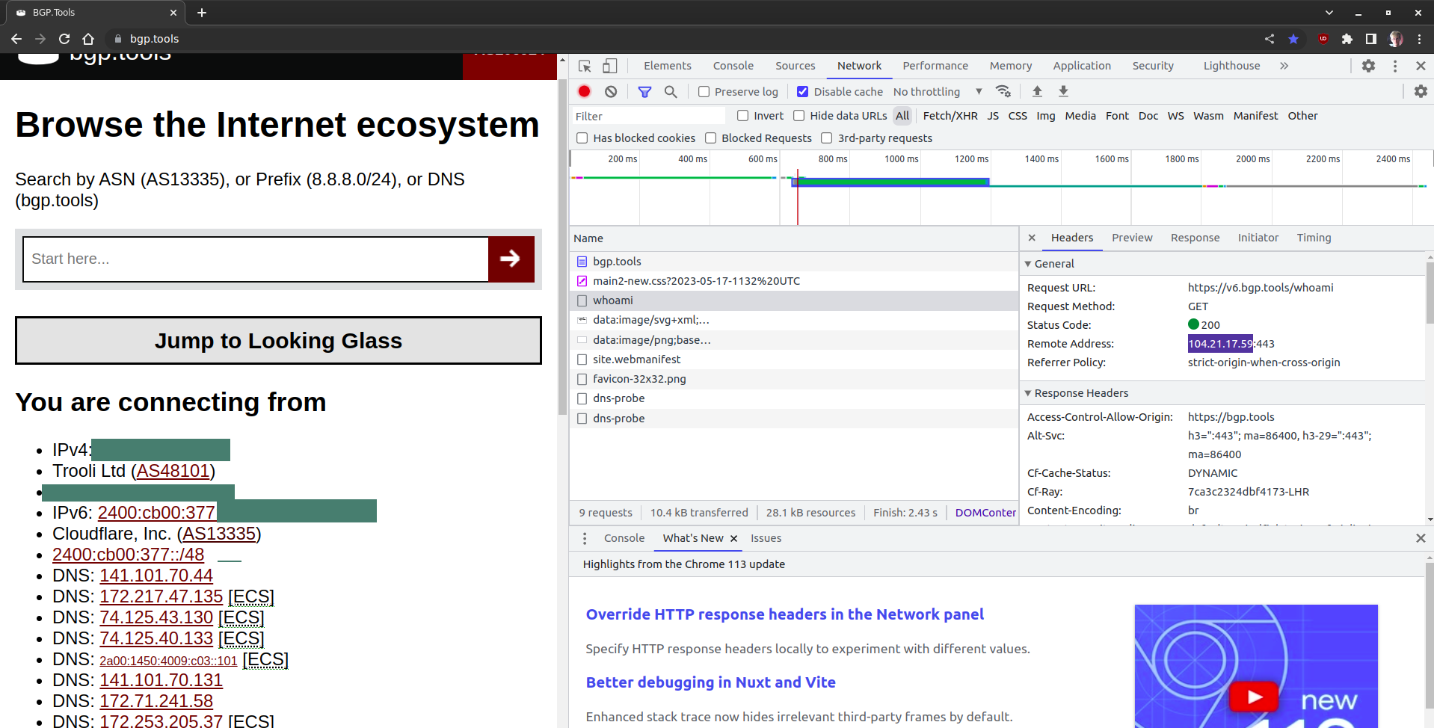Click the DevTools inspect element picker icon
Viewport: 1434px width, 728px height.
(x=585, y=66)
